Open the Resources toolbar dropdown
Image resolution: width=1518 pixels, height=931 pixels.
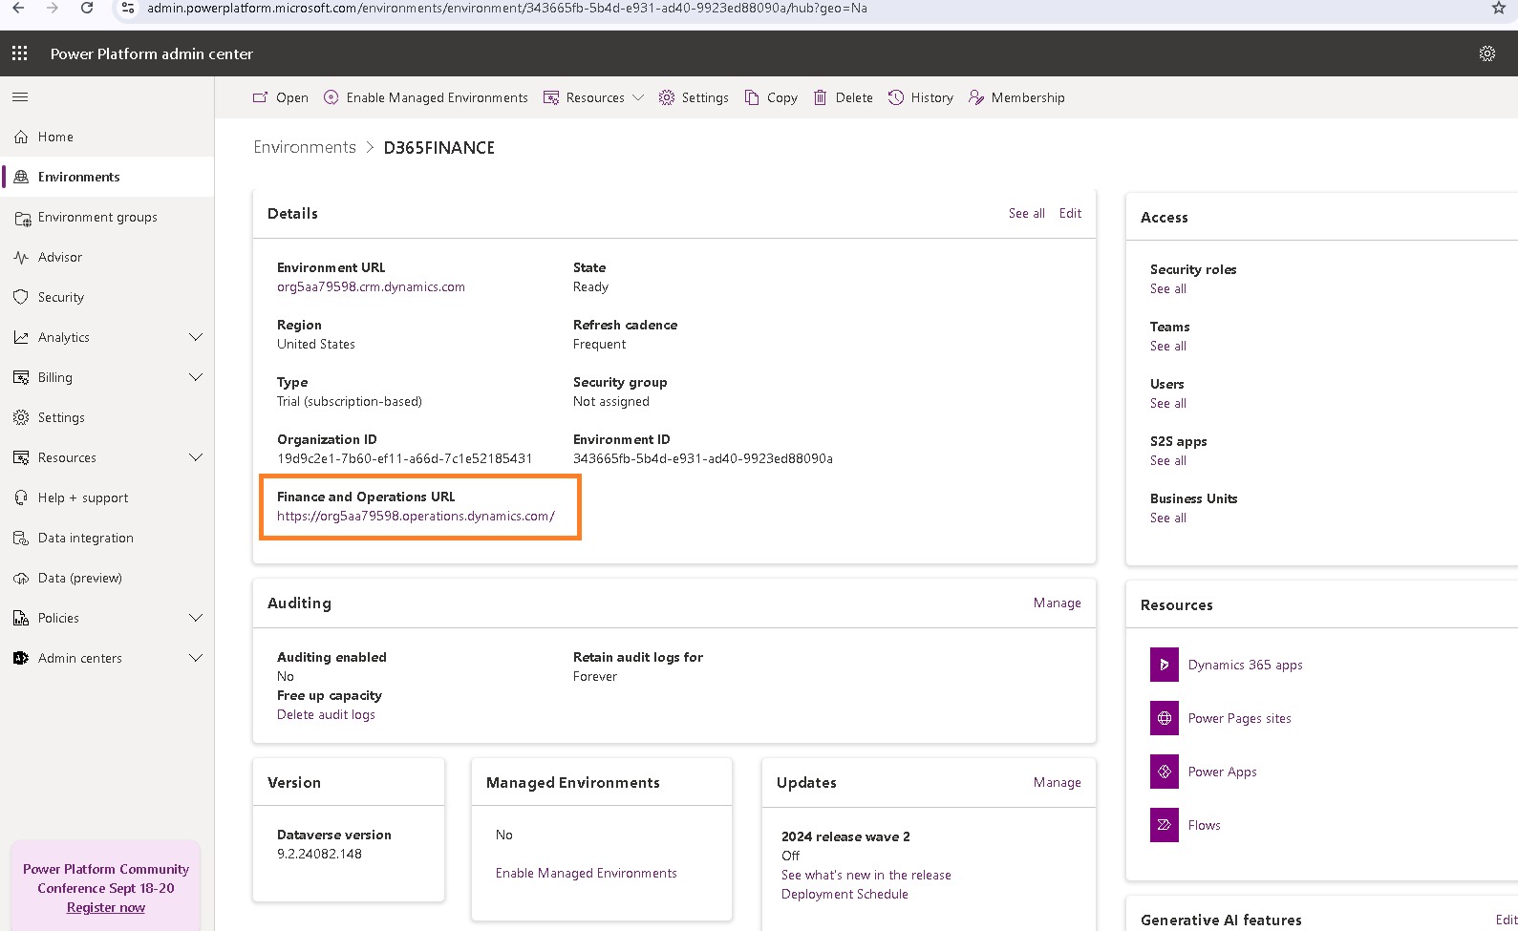(593, 97)
